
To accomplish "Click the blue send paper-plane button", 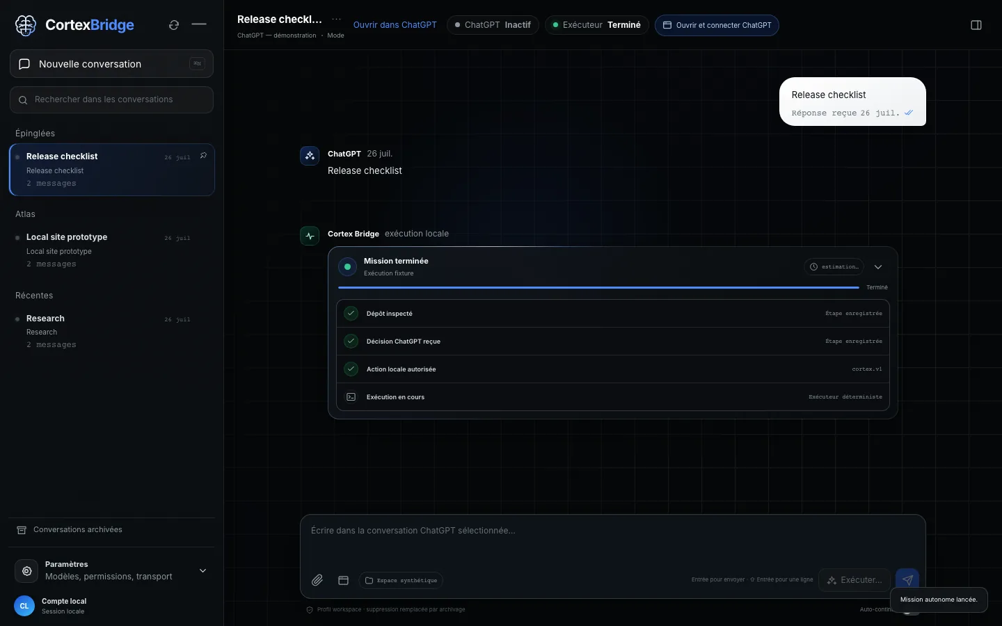I will click(x=907, y=580).
